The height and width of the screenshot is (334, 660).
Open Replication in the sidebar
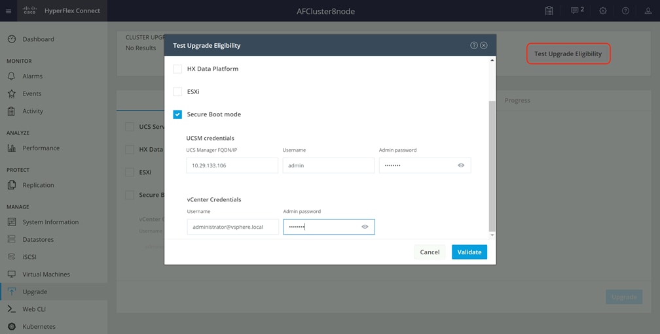click(38, 185)
